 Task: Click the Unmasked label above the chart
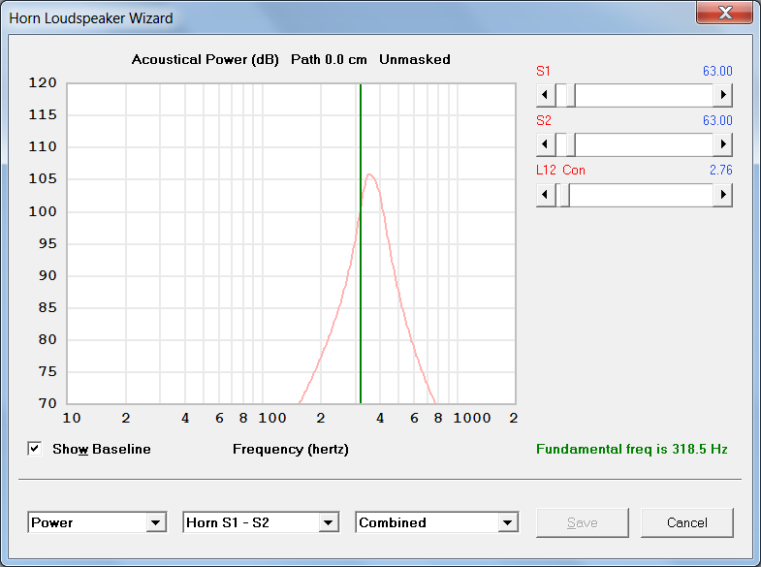point(415,59)
